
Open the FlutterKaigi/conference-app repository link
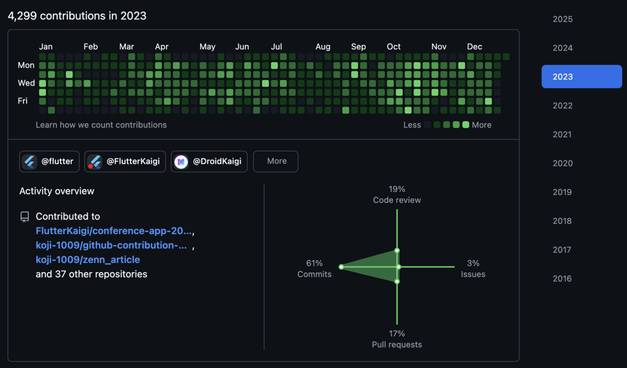pyautogui.click(x=114, y=231)
